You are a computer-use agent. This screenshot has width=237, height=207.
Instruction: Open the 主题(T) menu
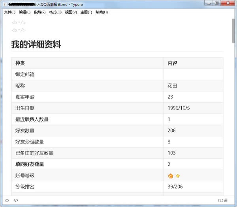click(86, 12)
